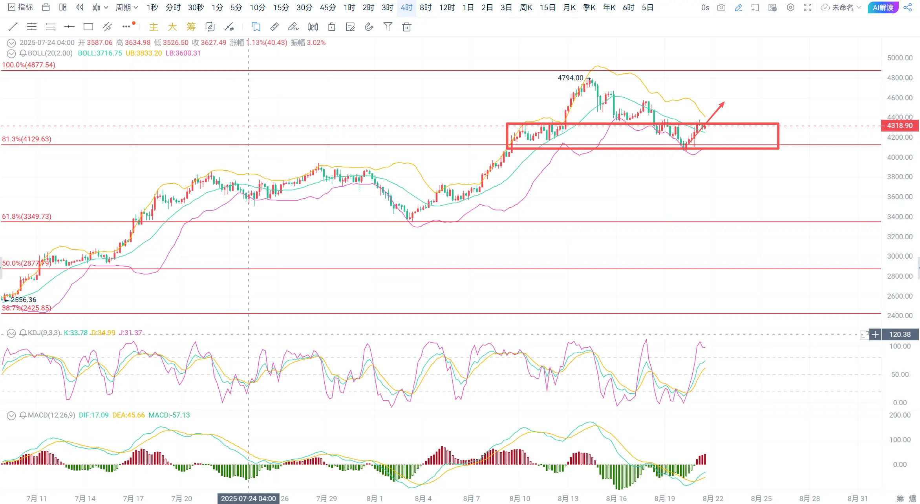920x504 pixels.
Task: Toggle the magnet snap icon
Action: 369,27
